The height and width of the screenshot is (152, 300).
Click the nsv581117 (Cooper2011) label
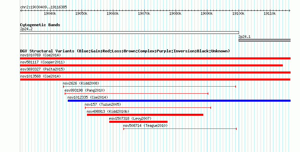(42, 62)
